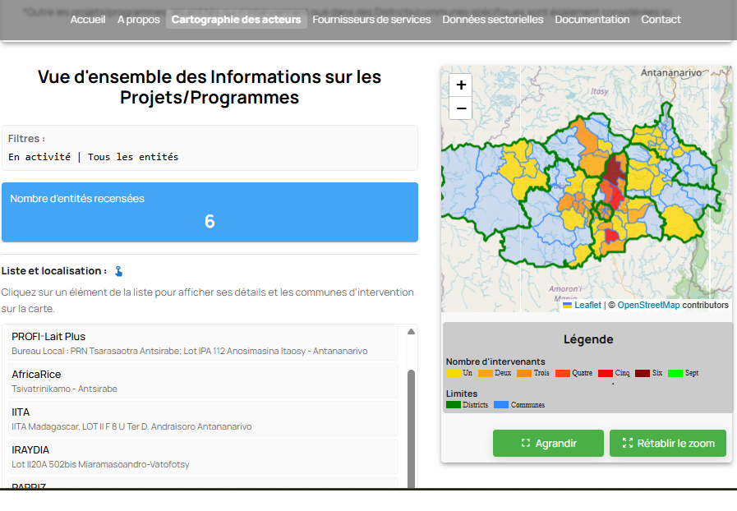Open Fournisseurs de services menu item
The height and width of the screenshot is (511, 737).
[x=371, y=19]
